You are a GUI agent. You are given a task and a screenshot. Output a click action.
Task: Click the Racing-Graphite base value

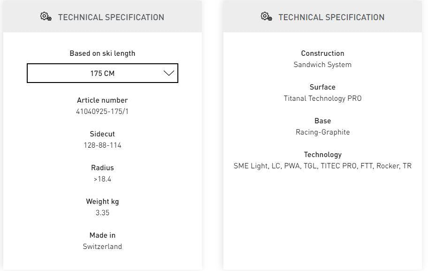pos(322,132)
